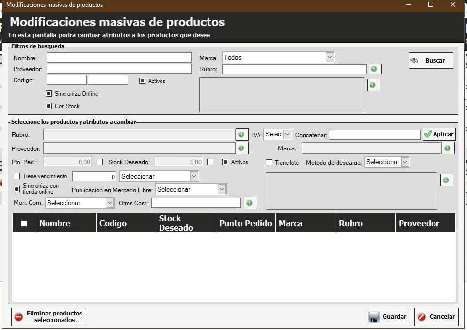
Task: Sort by the Proveedor column header
Action: [419, 223]
